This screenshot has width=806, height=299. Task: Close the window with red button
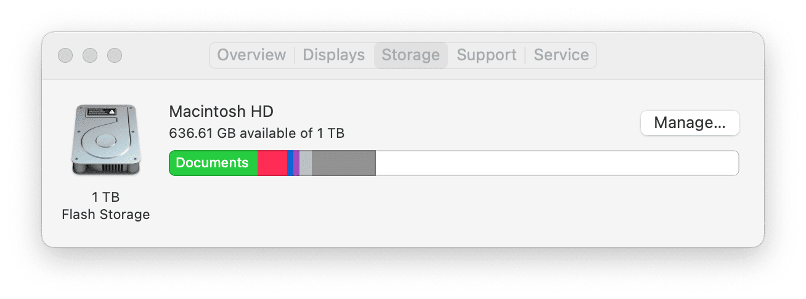[65, 55]
